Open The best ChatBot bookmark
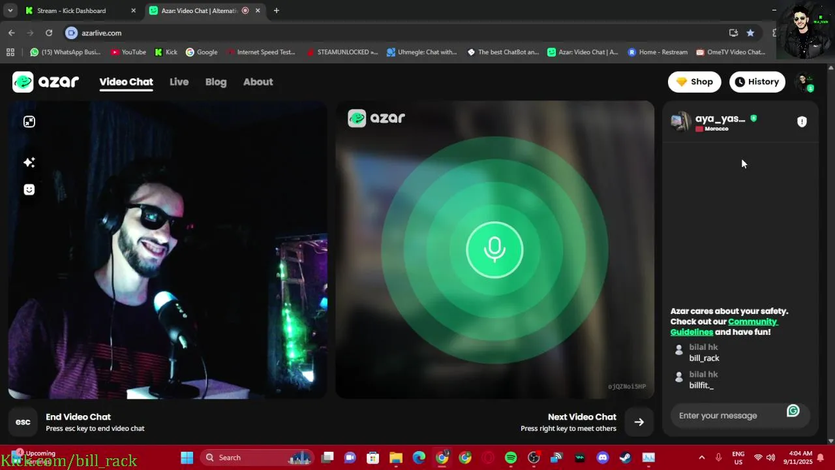Viewport: 835px width, 470px height. point(503,52)
